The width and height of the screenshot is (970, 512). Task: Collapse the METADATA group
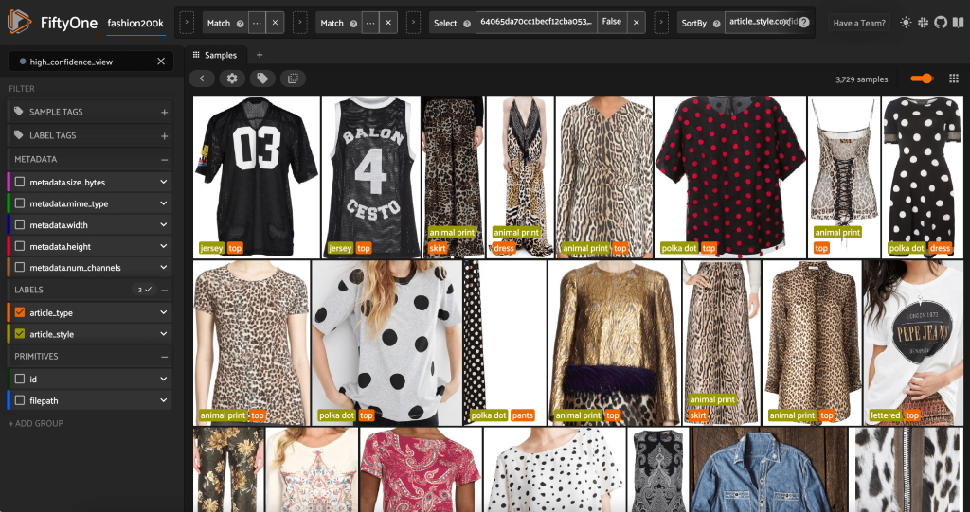coord(165,160)
